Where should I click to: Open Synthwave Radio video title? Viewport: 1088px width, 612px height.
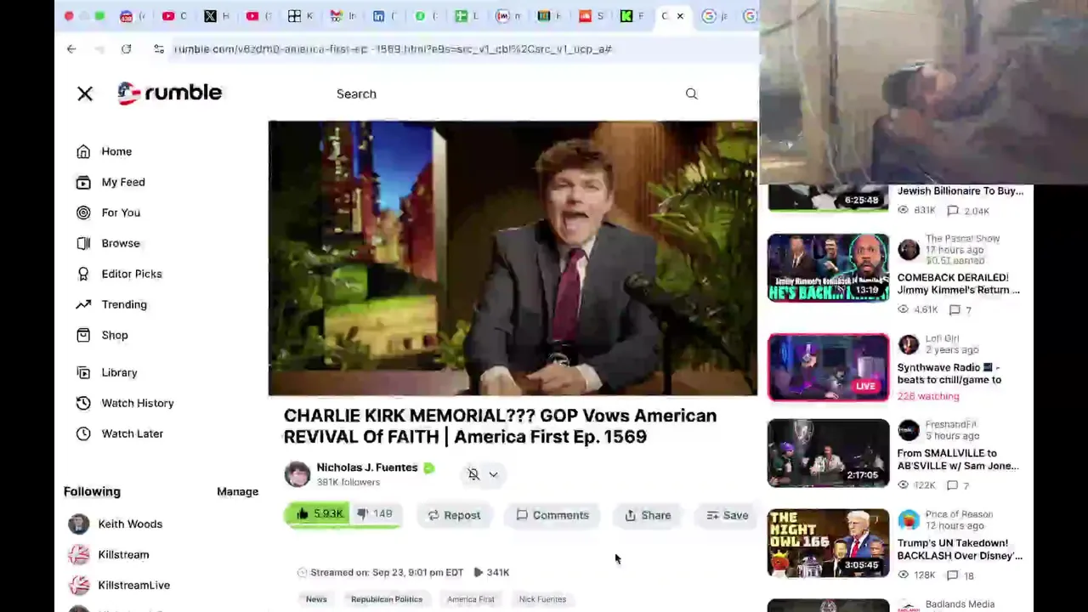click(x=949, y=374)
